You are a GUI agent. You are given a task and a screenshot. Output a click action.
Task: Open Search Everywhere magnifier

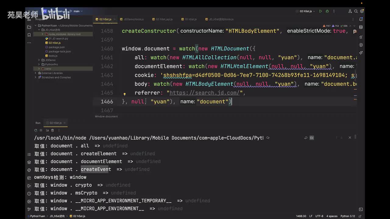(x=356, y=11)
